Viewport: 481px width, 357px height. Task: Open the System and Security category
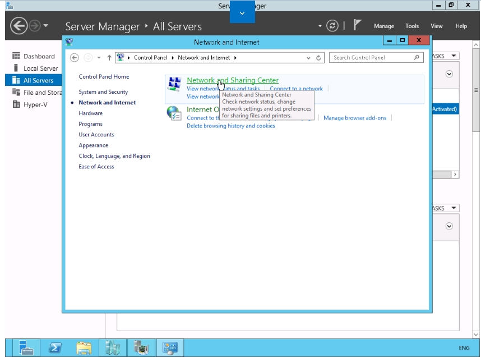(x=103, y=92)
